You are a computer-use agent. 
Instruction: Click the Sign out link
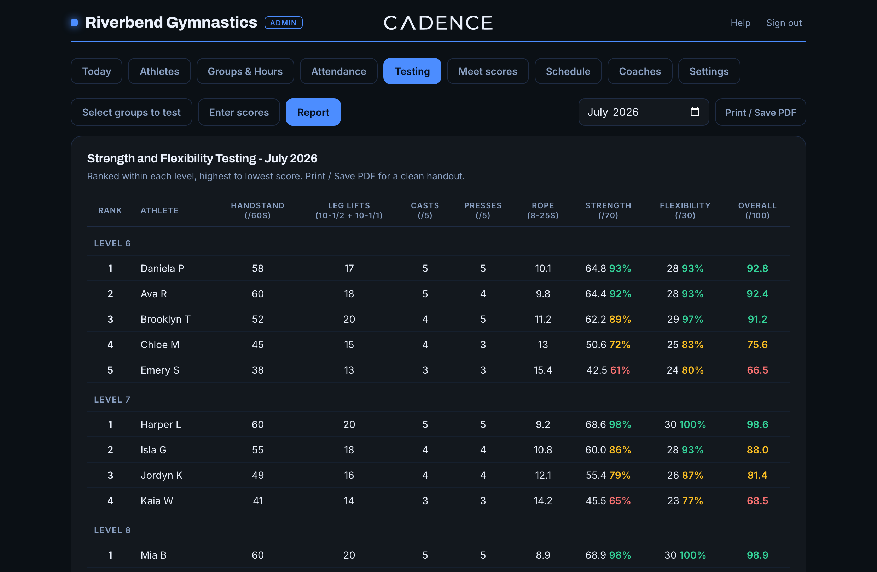tap(784, 23)
